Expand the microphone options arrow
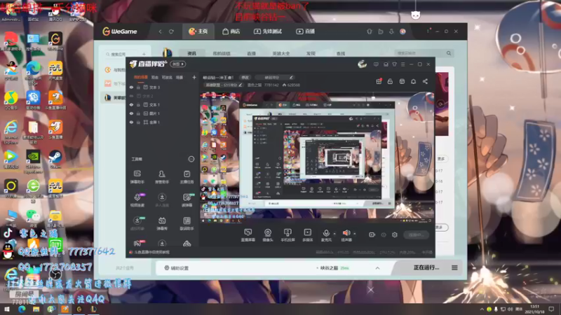This screenshot has width=561, height=315. tap(334, 234)
